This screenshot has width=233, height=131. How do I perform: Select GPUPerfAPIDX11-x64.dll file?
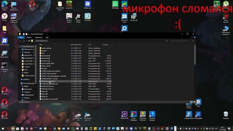pyautogui.click(x=75, y=79)
